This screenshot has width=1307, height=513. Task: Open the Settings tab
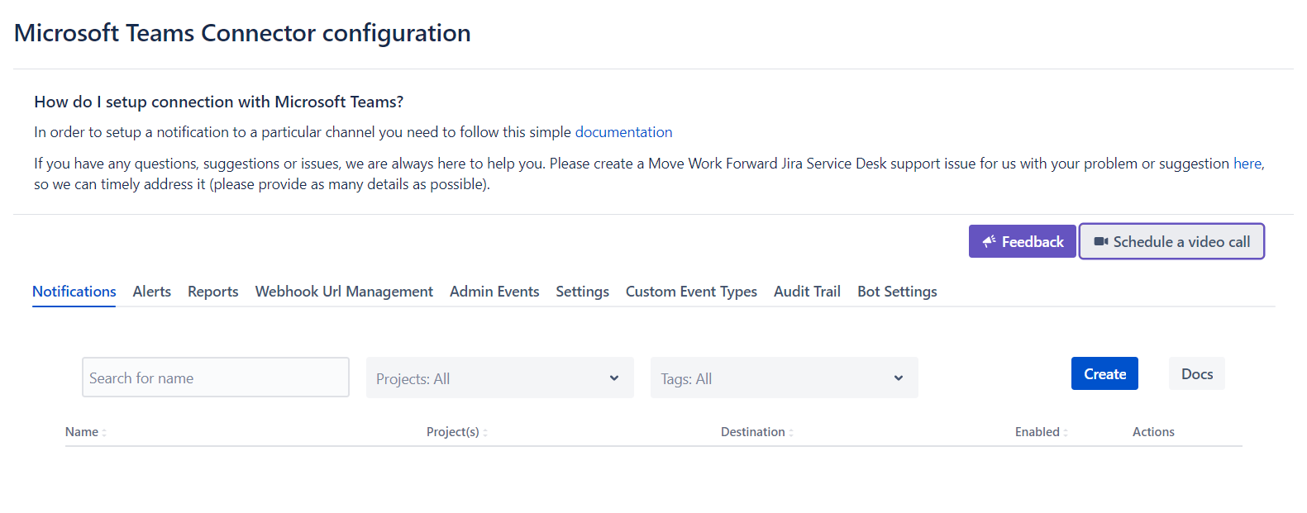click(583, 292)
